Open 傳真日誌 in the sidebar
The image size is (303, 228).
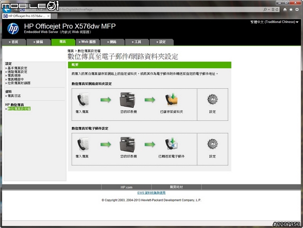point(14,96)
